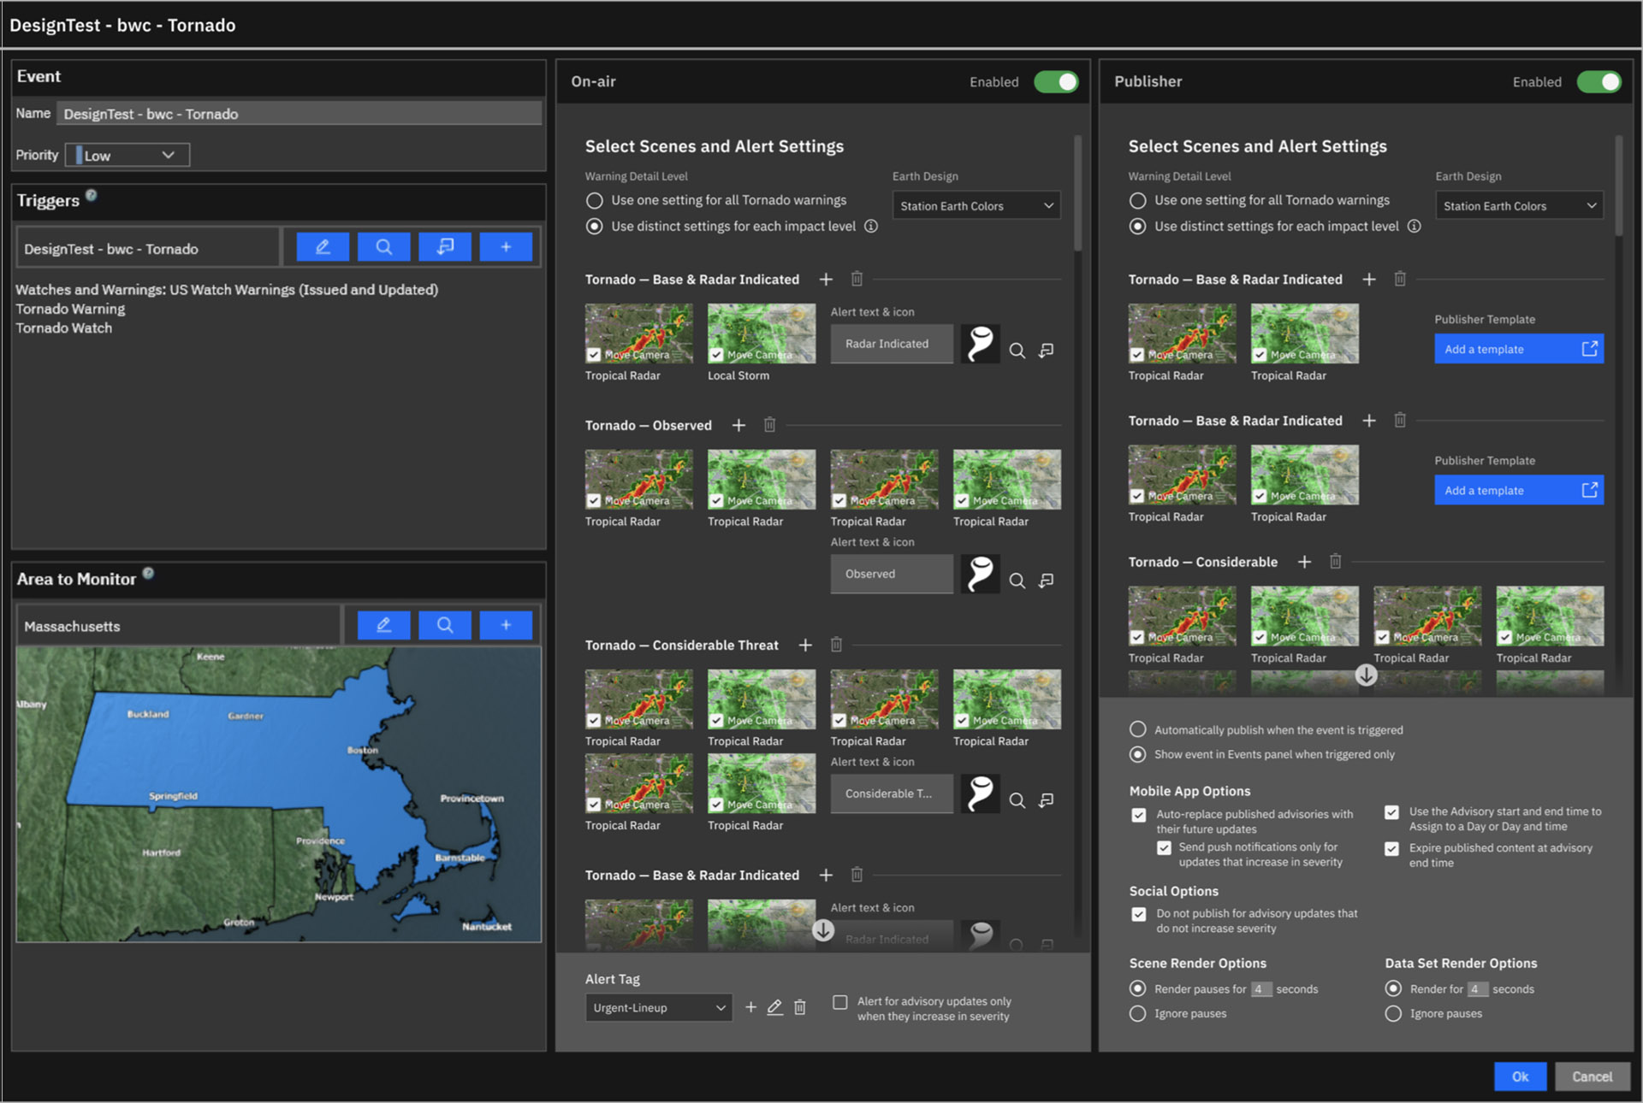Click the magnifier search icon in Triggers
The width and height of the screenshot is (1643, 1103).
tap(383, 247)
